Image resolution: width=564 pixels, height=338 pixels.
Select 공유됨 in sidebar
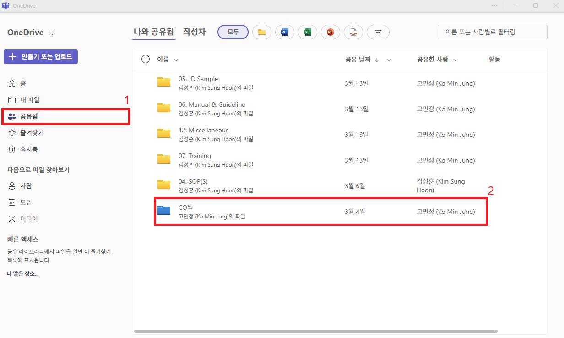66,116
